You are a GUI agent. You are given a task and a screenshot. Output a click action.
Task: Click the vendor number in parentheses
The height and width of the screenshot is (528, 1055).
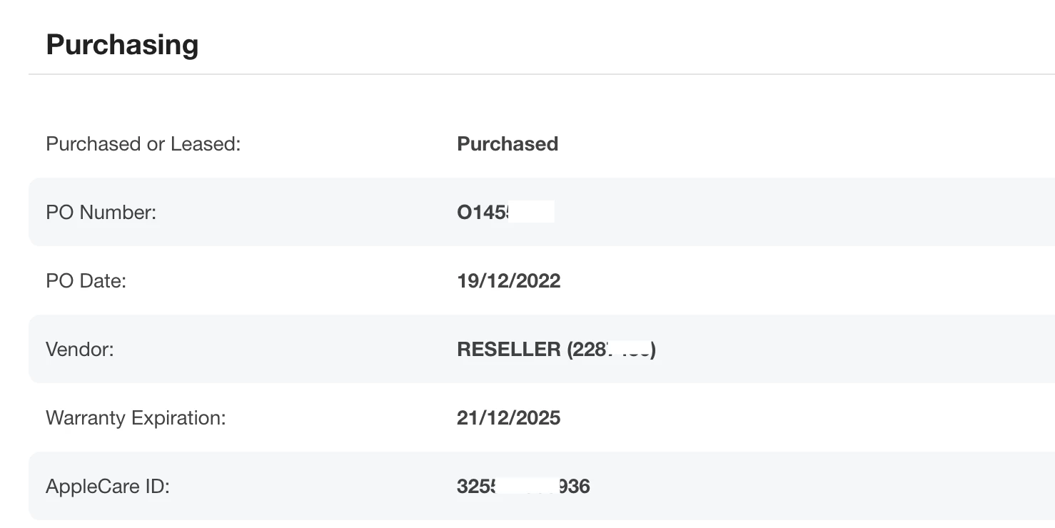click(612, 349)
